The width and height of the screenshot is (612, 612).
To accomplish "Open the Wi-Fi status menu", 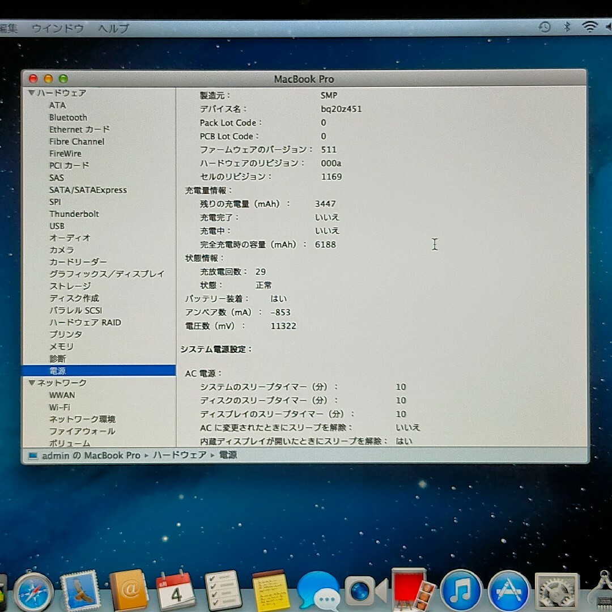I will [x=590, y=26].
